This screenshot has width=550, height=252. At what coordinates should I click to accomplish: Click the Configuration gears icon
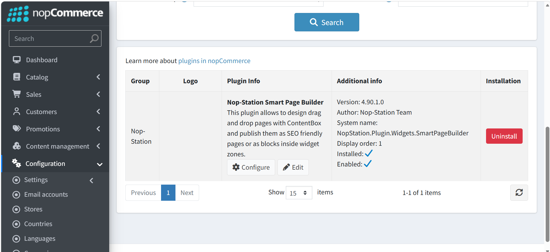(16, 163)
